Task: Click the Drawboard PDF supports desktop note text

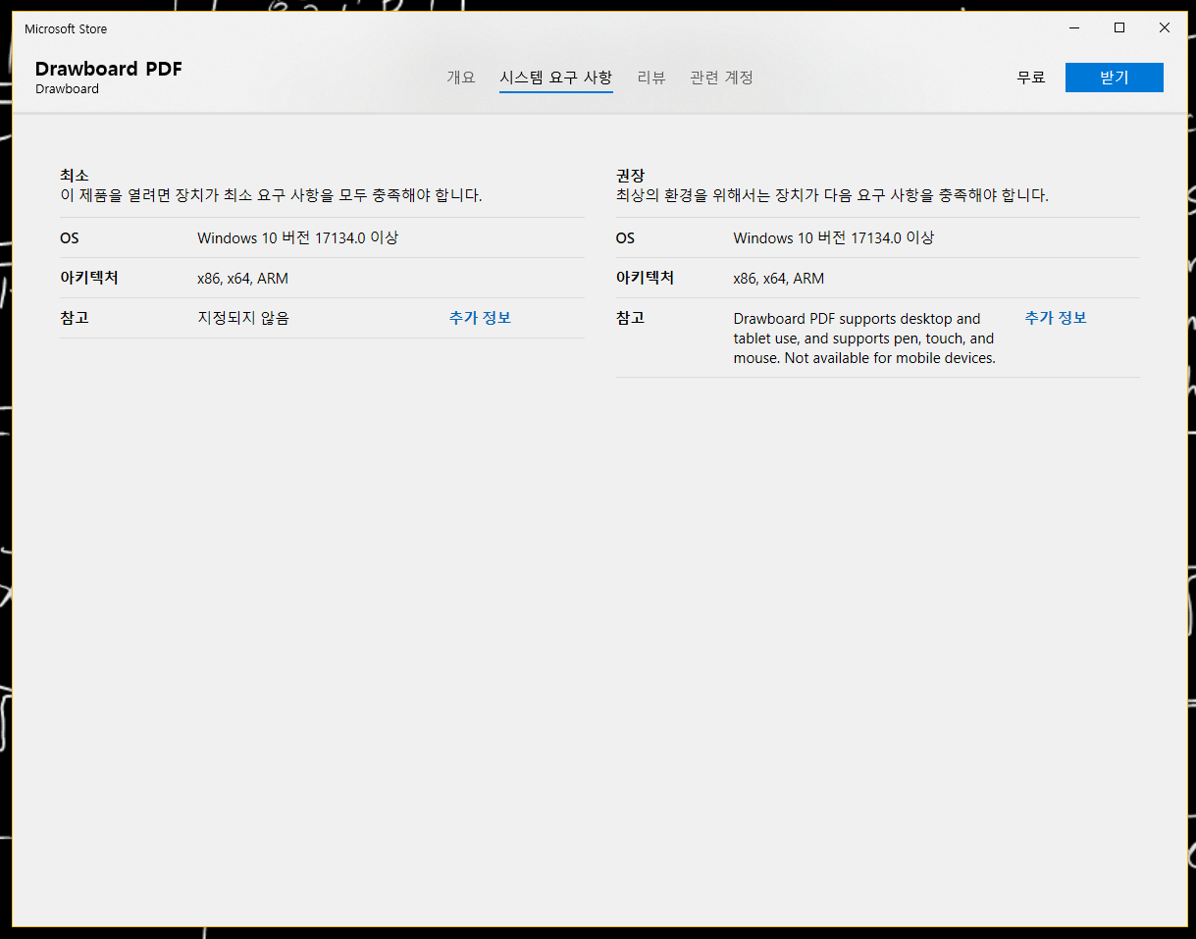Action: [864, 339]
